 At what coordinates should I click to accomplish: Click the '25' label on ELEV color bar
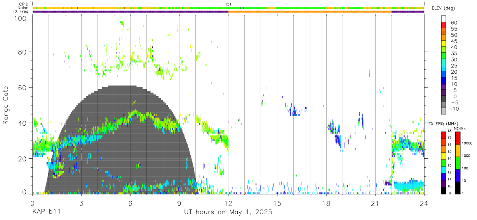coord(454,66)
